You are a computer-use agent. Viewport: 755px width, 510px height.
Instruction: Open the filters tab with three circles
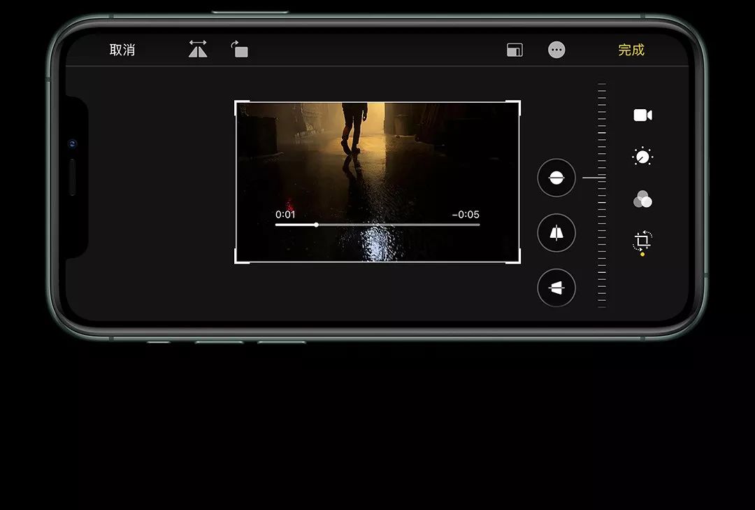[642, 199]
